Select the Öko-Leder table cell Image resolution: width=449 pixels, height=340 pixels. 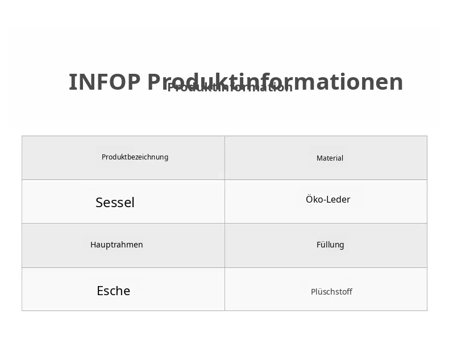(x=326, y=202)
